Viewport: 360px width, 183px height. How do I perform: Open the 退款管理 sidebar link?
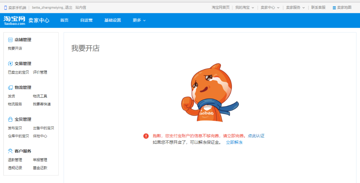[x=15, y=160]
